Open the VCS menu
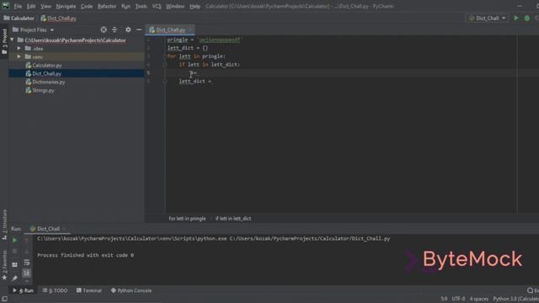Screen dimensions: 539x303 coord(157,6)
